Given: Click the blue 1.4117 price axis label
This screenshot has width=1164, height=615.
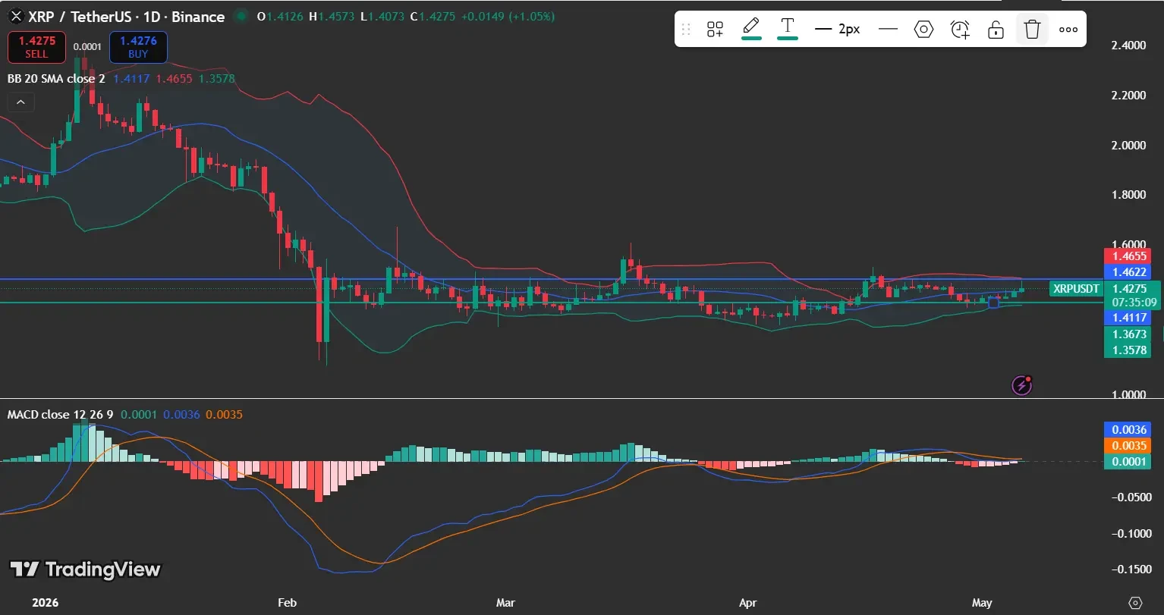Looking at the screenshot, I should click(1129, 318).
